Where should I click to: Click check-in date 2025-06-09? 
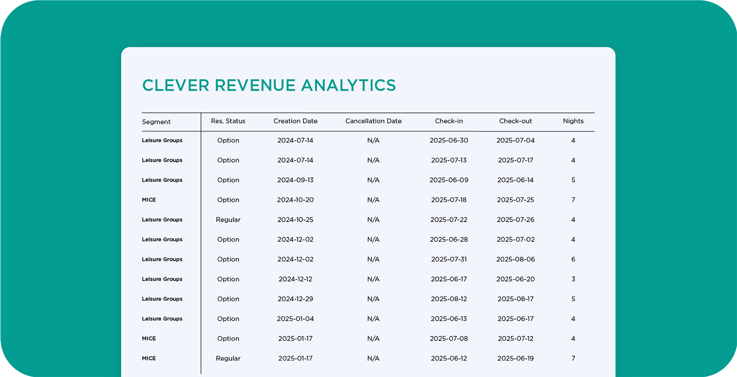pos(449,180)
